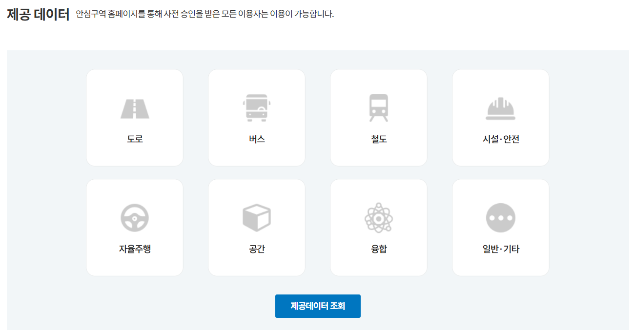This screenshot has height=335, width=634.
Task: Click the steering wheel icon for 자율주행
Action: click(x=135, y=218)
